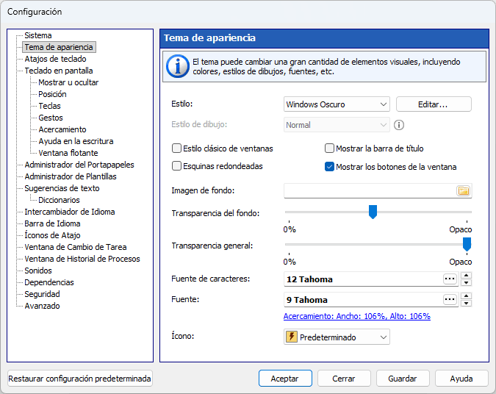Open the Ícono Predeterminado dropdown
The height and width of the screenshot is (394, 496).
337,337
